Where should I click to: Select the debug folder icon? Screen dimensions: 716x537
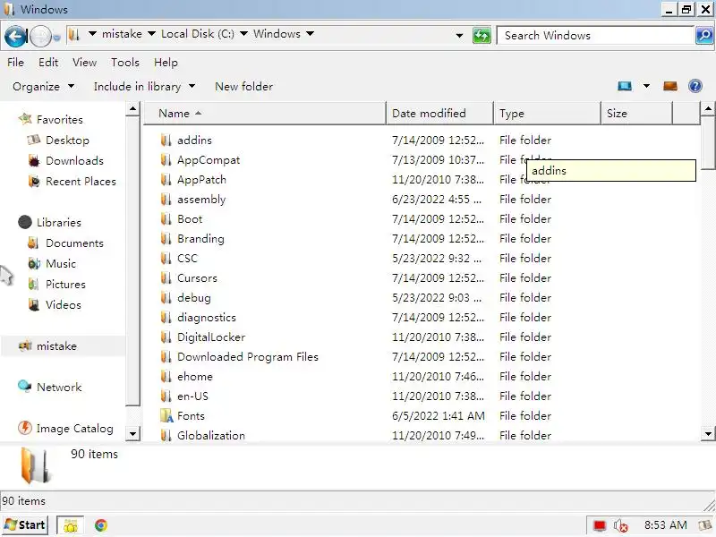[166, 298]
